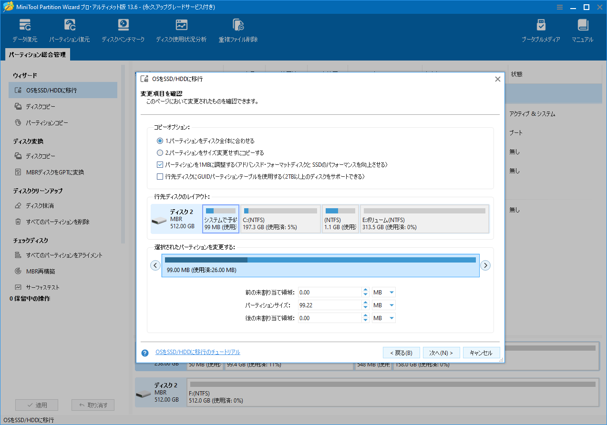Enable GUID partition table for the target disk
This screenshot has height=425, width=607.
(x=160, y=177)
